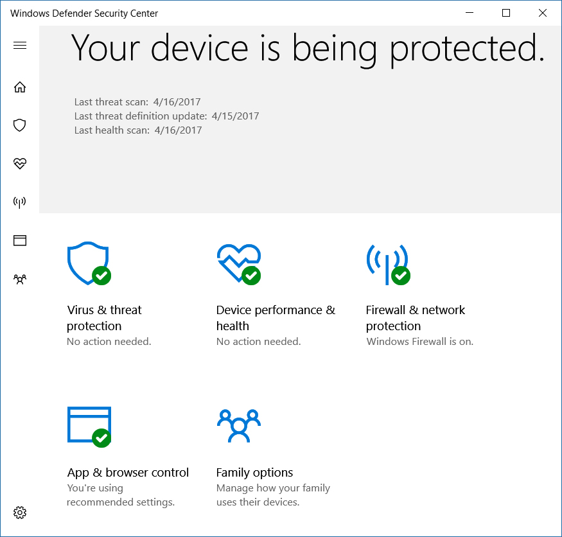The image size is (562, 537).
Task: Open the App & browser control link
Action: [x=128, y=473]
